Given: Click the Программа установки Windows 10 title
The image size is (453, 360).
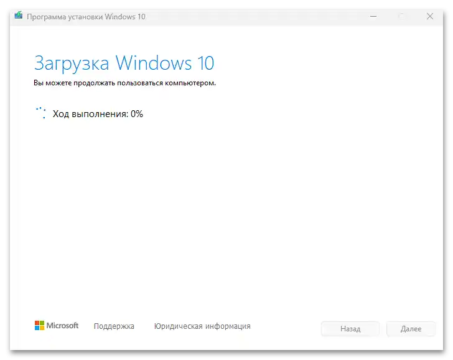Looking at the screenshot, I should click(86, 17).
